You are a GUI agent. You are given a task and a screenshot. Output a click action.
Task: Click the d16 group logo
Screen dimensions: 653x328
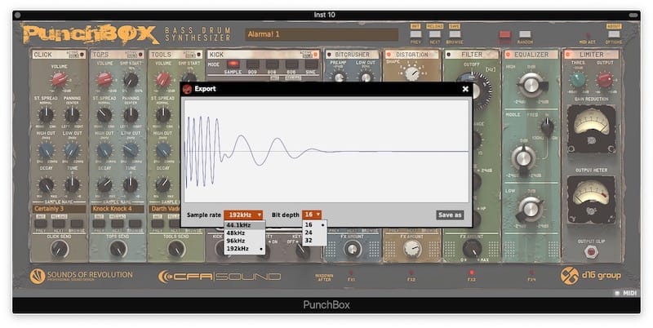590,276
